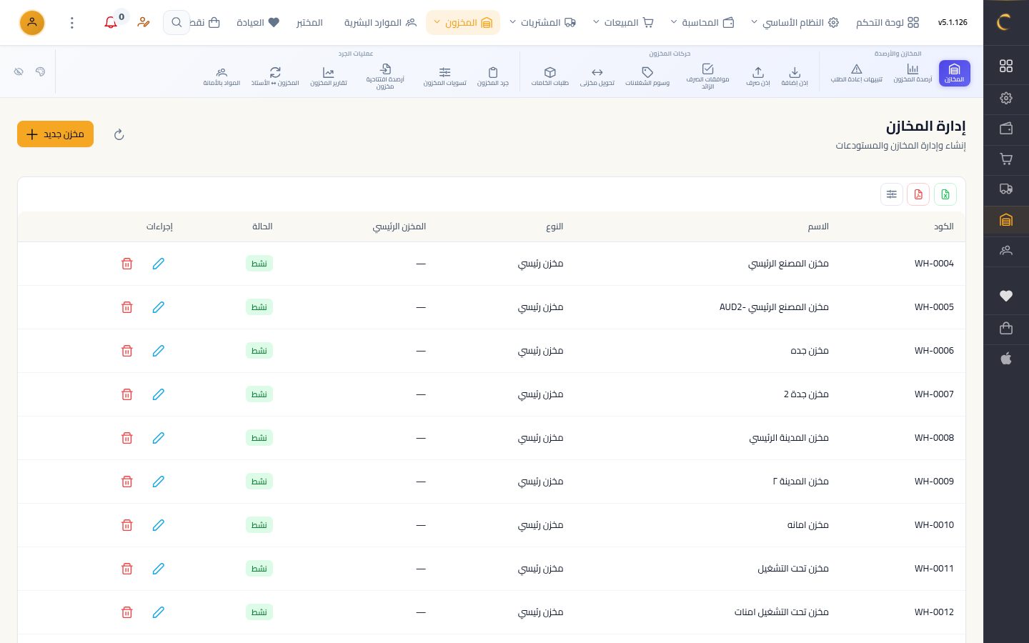This screenshot has width=1029, height=643.
Task: Open the المخازن warehouses toolbar item
Action: point(954,73)
